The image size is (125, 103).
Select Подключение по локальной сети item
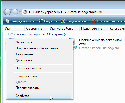[x=100, y=42]
